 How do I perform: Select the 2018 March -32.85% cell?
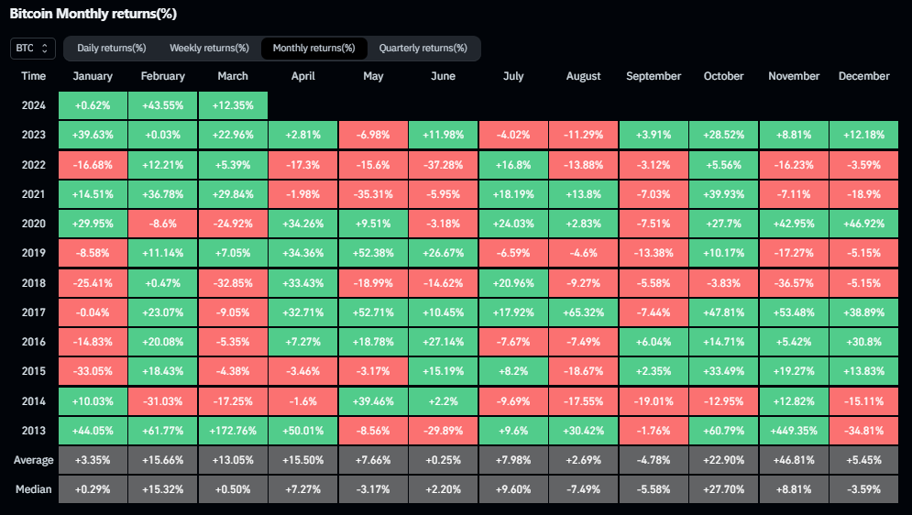click(x=233, y=283)
